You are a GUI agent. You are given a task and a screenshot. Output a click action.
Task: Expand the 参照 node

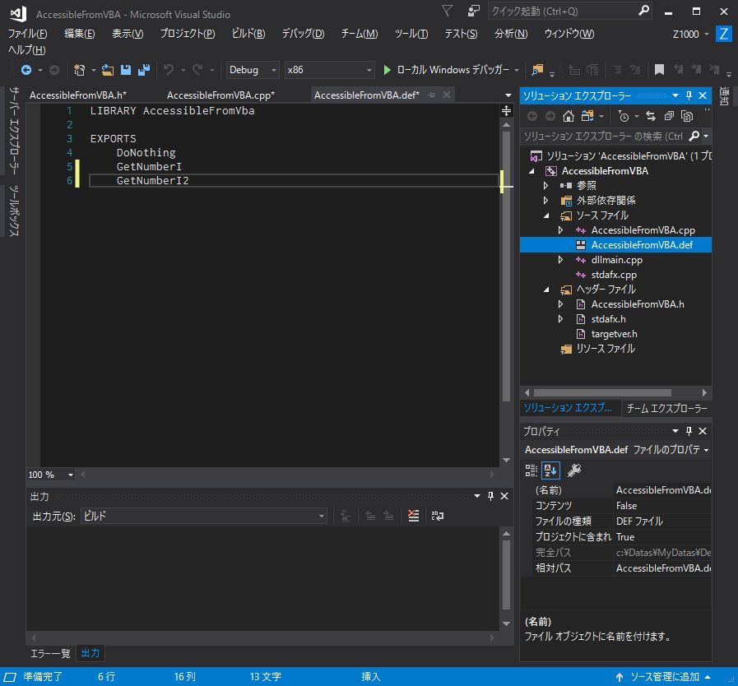point(545,186)
